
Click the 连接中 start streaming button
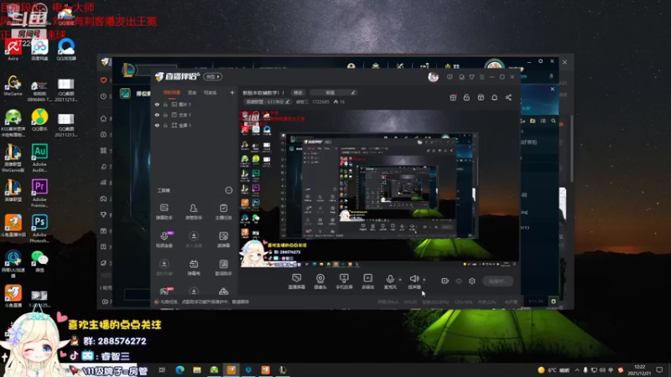[x=497, y=281]
